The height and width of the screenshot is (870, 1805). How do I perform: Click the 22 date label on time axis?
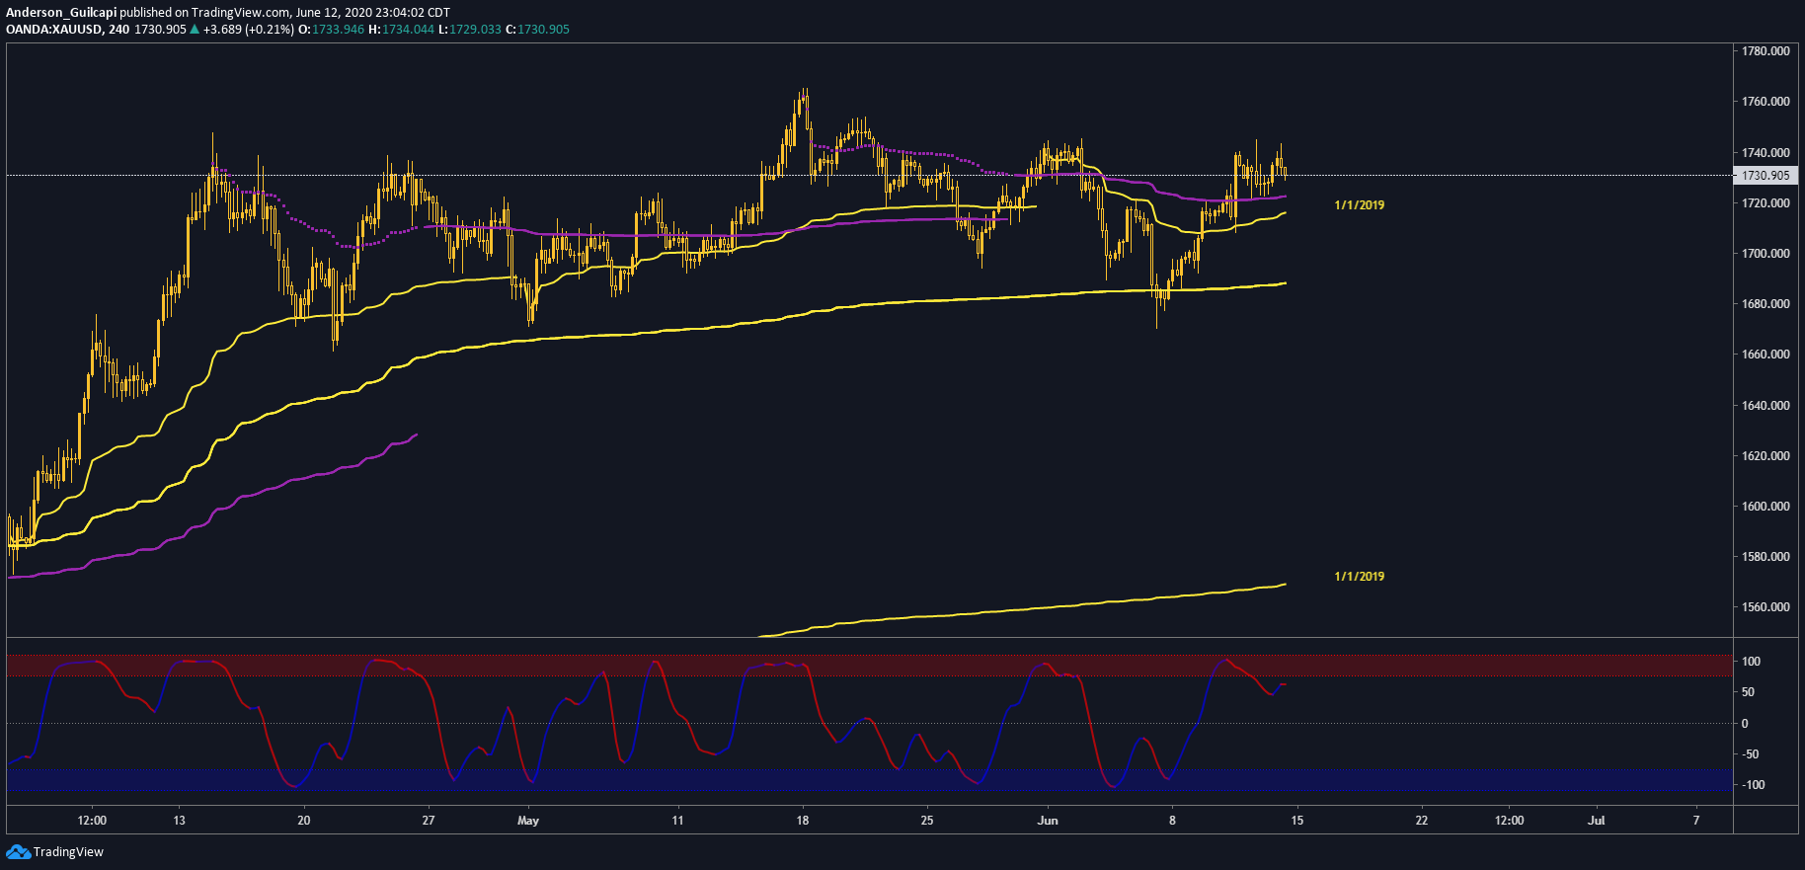click(1422, 821)
